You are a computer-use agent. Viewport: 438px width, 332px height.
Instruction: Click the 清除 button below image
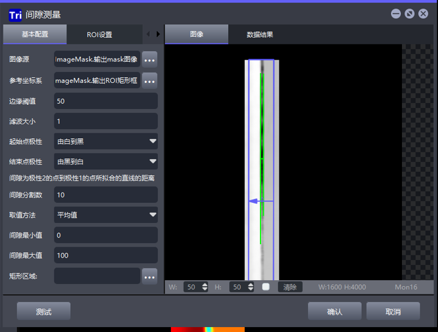click(290, 287)
